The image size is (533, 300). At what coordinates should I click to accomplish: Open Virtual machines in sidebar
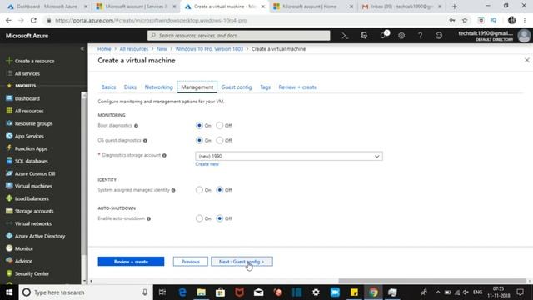click(33, 186)
